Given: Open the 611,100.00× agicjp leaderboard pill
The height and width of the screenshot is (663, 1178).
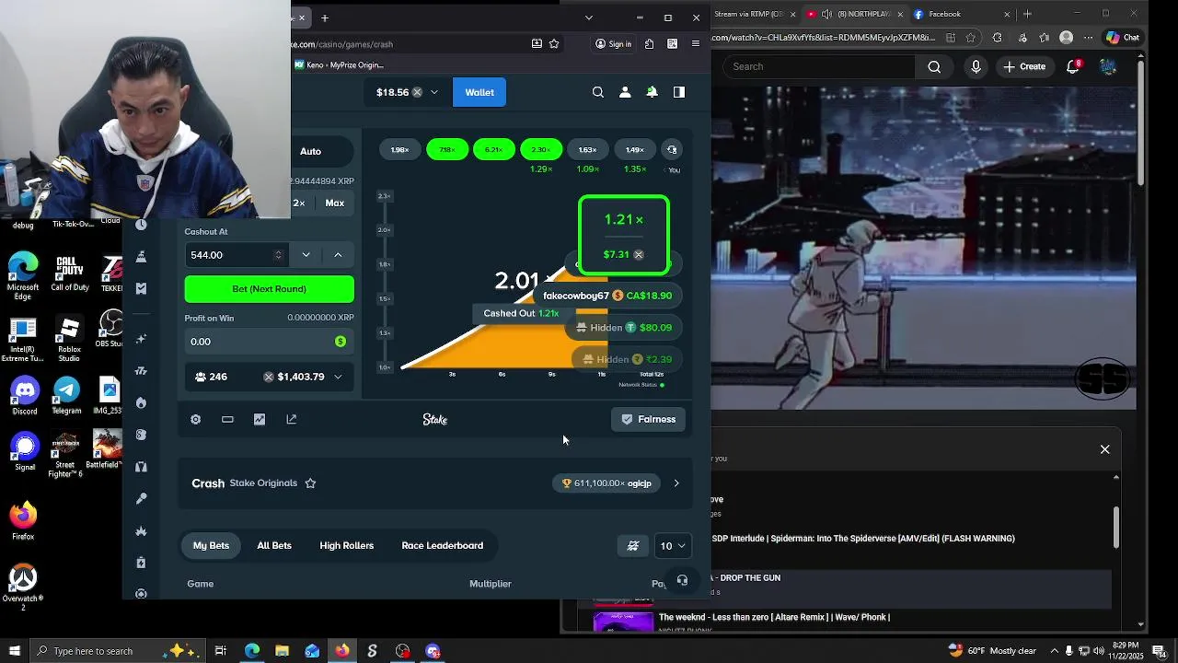Looking at the screenshot, I should click(606, 483).
